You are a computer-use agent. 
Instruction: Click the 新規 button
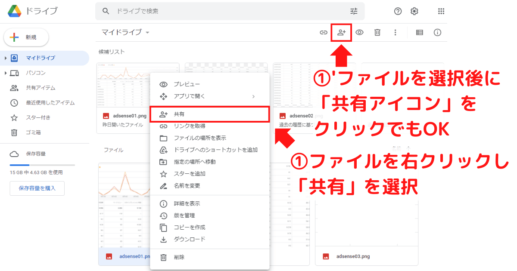[x=26, y=37]
